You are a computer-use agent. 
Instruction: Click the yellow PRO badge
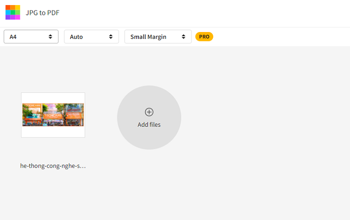204,37
